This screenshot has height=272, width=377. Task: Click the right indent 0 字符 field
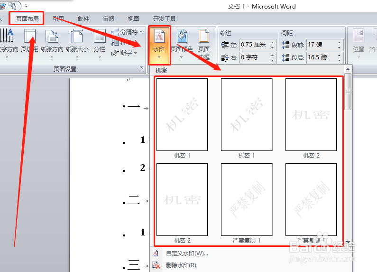point(255,57)
